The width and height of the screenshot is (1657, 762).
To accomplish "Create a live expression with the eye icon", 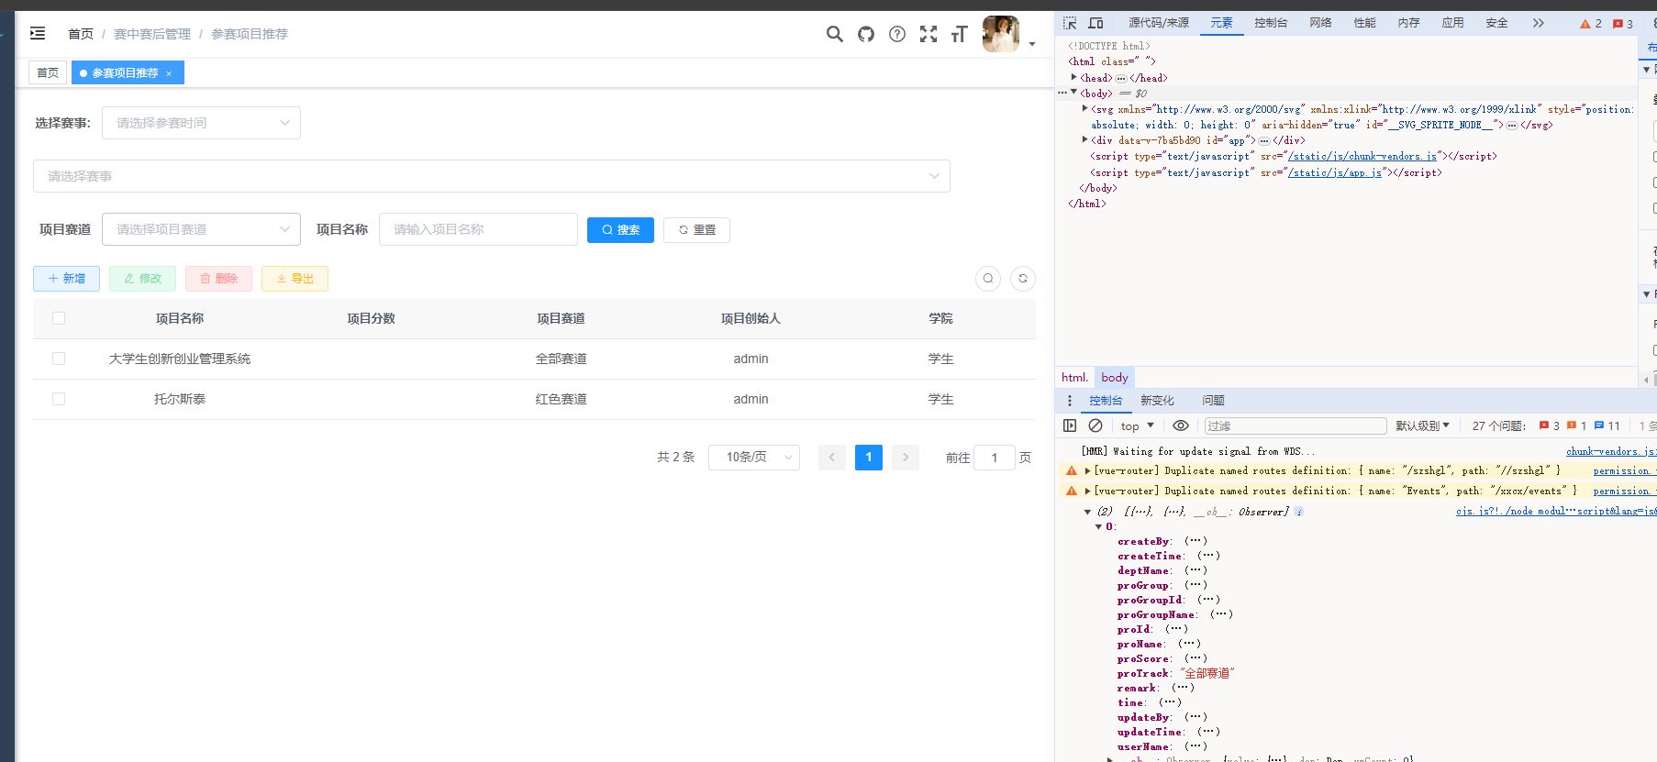I will point(1181,425).
